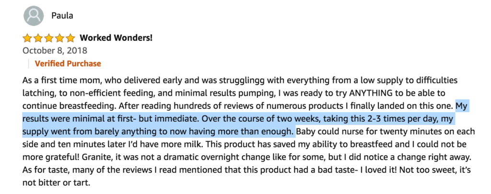Click the second rating star
This screenshot has height=194, width=491.
pos(38,38)
